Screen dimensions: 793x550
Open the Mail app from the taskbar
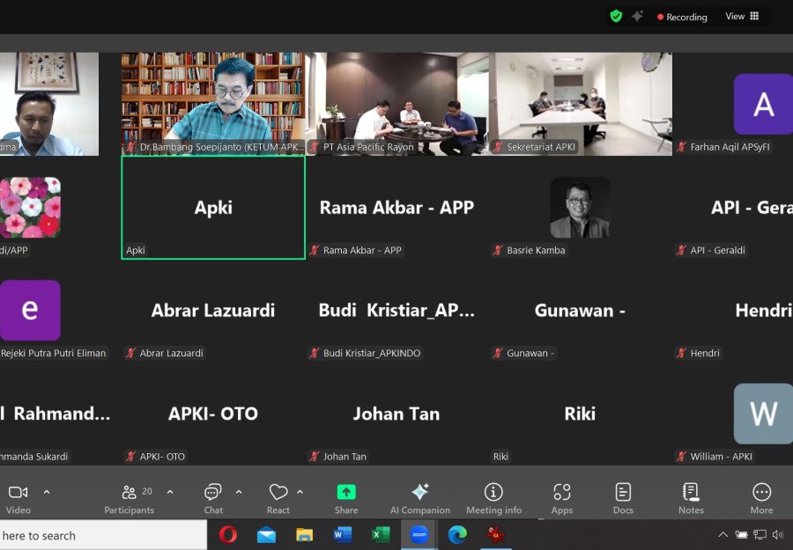(x=266, y=535)
